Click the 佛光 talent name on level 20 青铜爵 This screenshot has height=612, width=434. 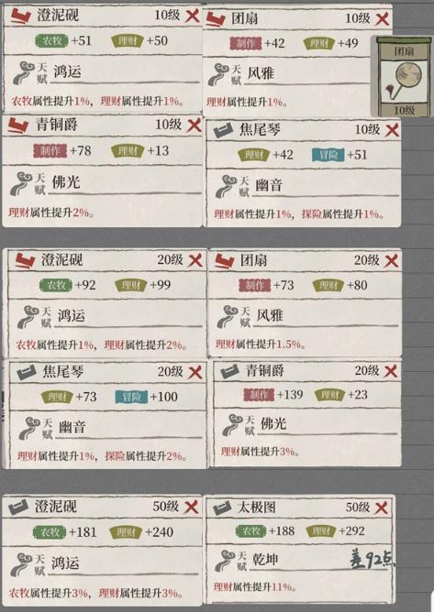click(x=273, y=423)
